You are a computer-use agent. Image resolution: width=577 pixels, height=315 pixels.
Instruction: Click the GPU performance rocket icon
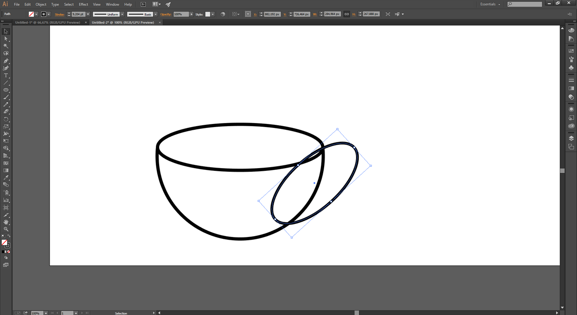[168, 4]
